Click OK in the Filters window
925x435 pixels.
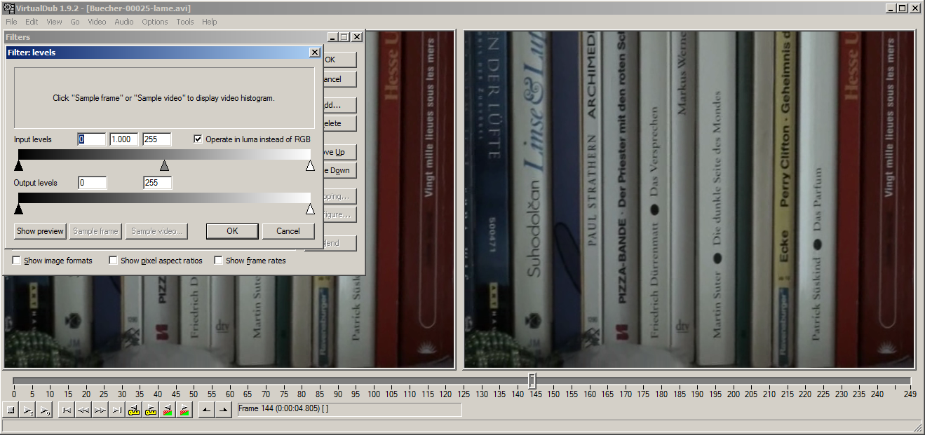[339, 60]
